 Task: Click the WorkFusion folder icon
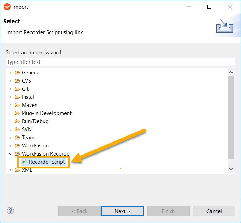pyautogui.click(x=17, y=146)
